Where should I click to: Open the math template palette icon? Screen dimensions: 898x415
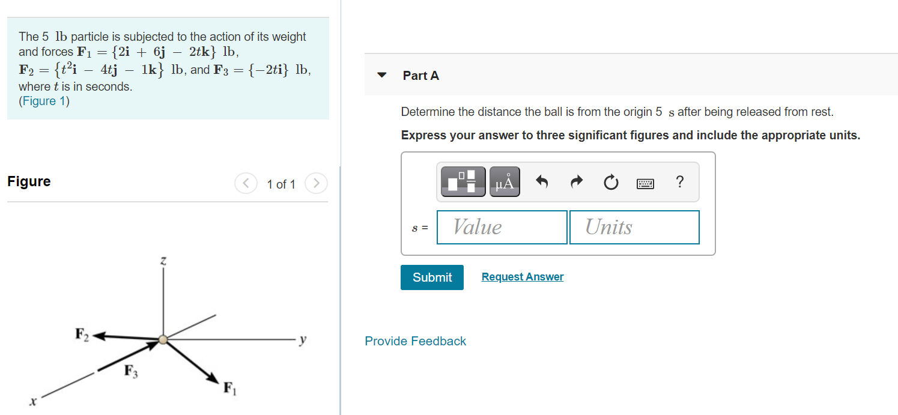tap(462, 181)
